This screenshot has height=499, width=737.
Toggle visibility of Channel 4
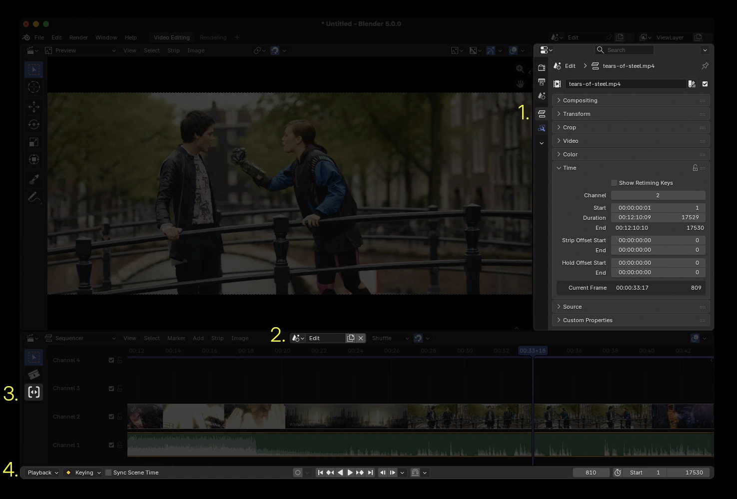point(111,360)
